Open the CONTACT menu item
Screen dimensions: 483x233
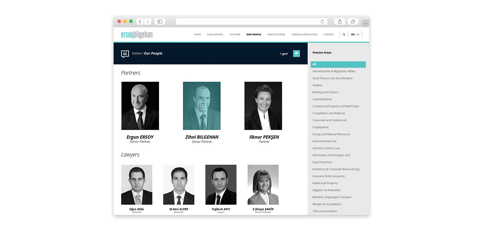(x=329, y=34)
